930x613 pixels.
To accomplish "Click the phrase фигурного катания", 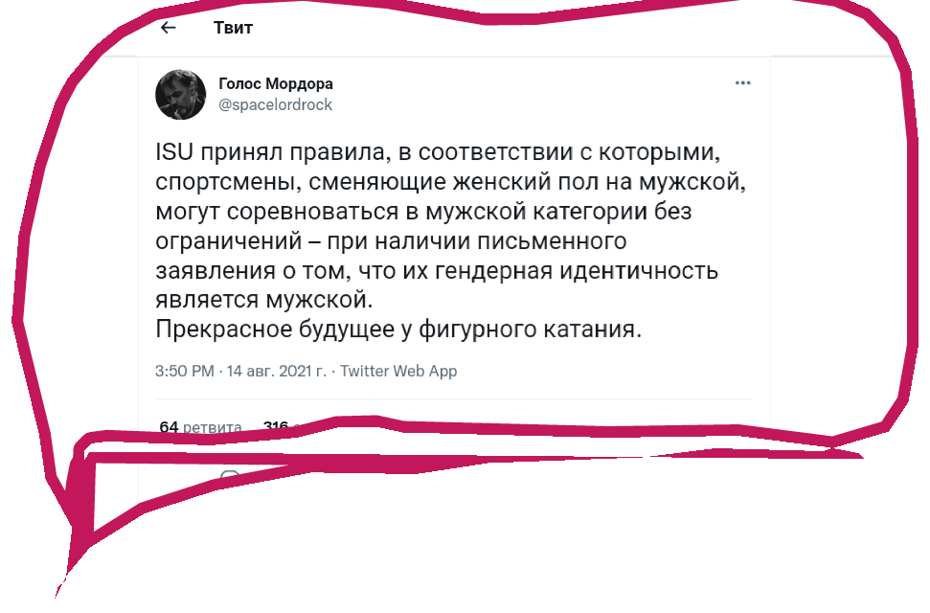I will pyautogui.click(x=531, y=329).
